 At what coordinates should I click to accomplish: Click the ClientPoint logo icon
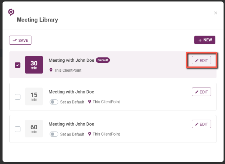11,12
